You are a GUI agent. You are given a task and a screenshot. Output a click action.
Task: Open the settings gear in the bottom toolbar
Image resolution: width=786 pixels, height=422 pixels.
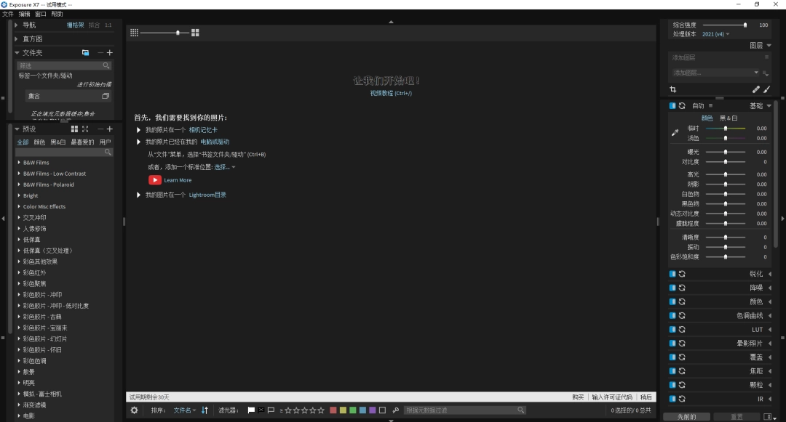[135, 410]
